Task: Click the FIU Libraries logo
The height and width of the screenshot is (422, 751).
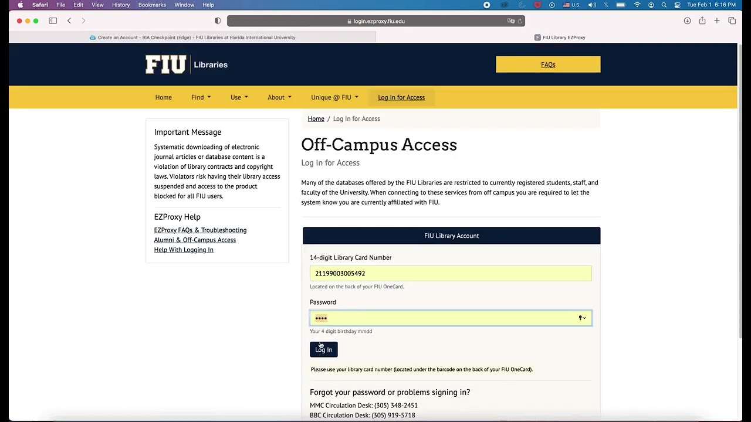Action: (187, 64)
